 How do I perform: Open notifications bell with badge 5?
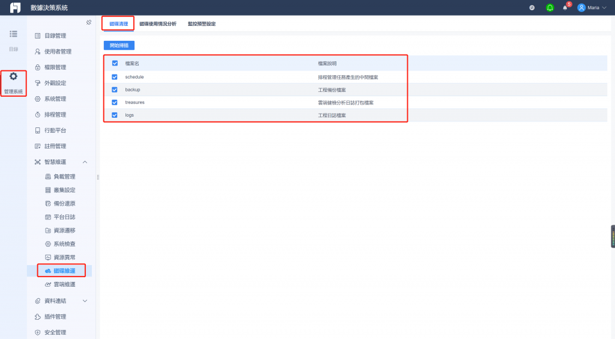tap(565, 7)
